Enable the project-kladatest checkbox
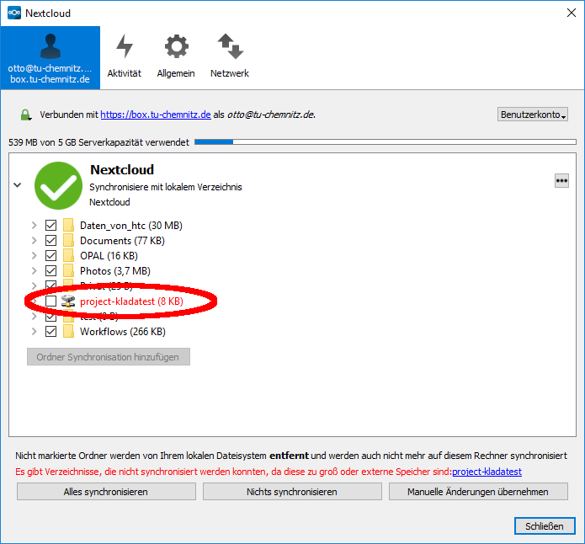Image resolution: width=585 pixels, height=544 pixels. [x=51, y=301]
